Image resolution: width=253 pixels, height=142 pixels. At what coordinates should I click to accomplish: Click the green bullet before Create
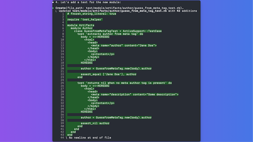53,8
